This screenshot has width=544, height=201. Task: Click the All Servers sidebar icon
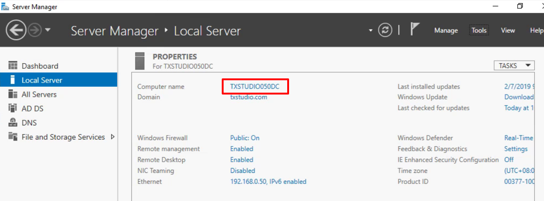pos(13,94)
